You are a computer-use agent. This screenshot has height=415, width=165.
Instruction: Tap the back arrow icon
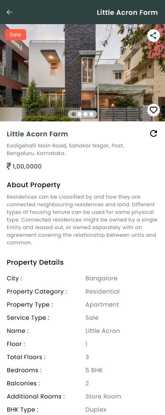[9, 12]
